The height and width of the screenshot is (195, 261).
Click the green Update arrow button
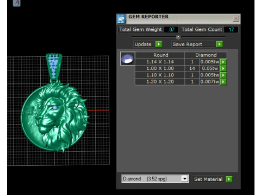pos(159,44)
